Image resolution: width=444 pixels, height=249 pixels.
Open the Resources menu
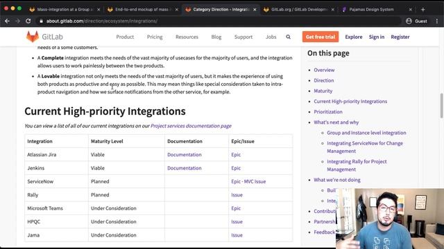187,37
